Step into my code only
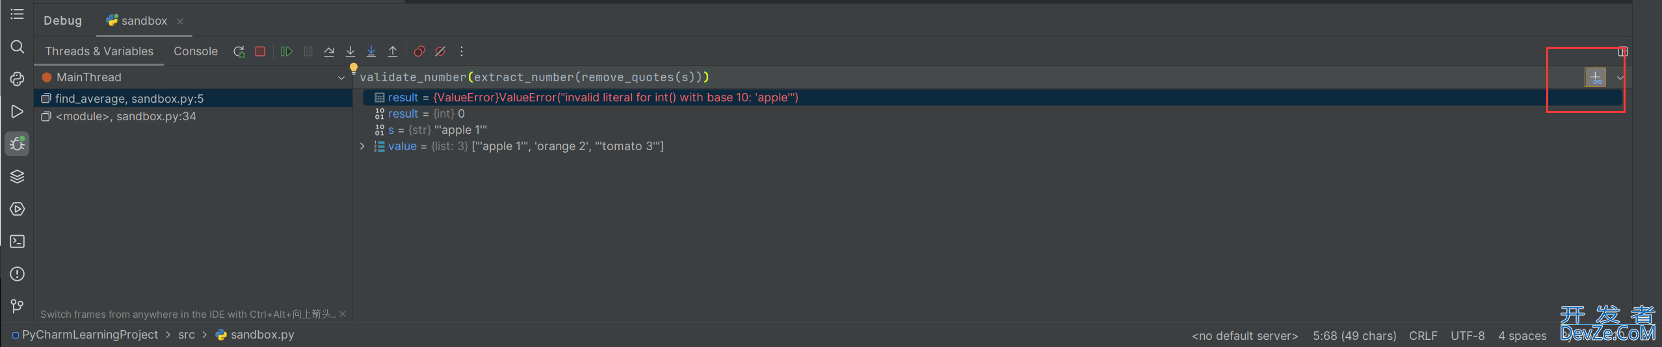Viewport: 1662px width, 347px height. [371, 51]
